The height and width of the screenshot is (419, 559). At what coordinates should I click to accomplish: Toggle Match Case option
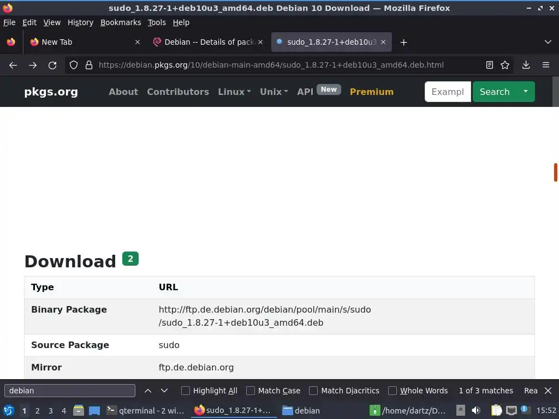tap(251, 391)
